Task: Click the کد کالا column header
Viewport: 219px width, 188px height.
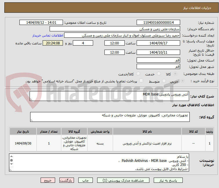Action: [193, 131]
